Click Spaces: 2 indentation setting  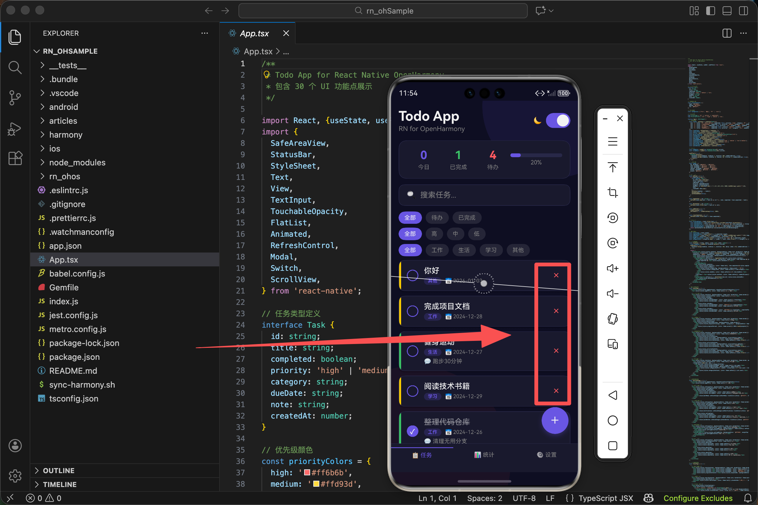(x=485, y=498)
